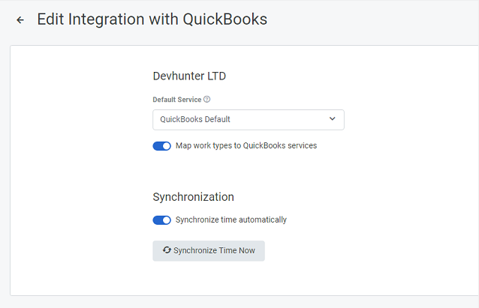Screen dimensions: 479x308
Task: Open the Default Service help question-mark icon
Action: pos(206,100)
